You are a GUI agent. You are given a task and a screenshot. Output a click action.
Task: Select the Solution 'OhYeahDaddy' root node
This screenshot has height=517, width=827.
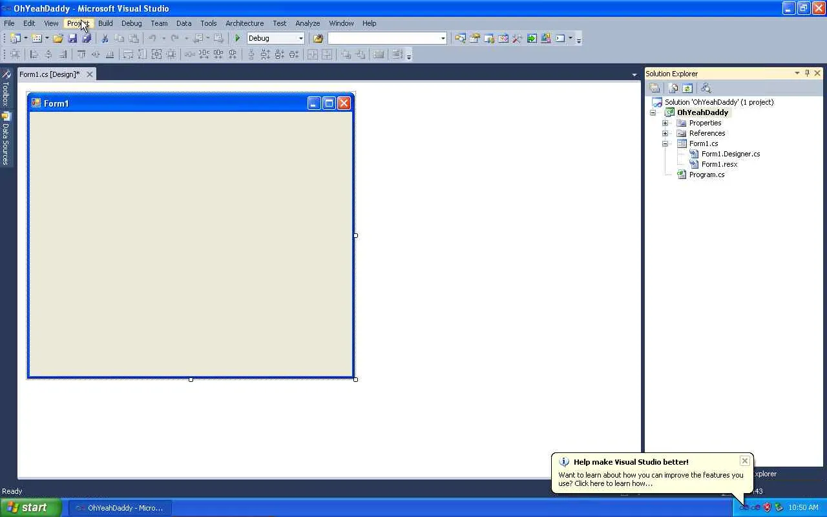pyautogui.click(x=718, y=102)
